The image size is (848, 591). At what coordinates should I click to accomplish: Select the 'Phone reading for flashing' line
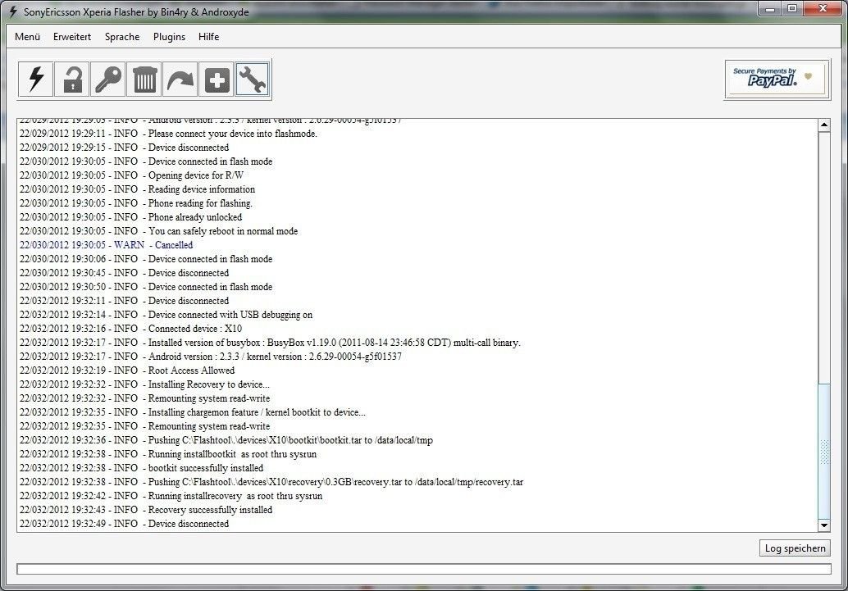click(136, 203)
